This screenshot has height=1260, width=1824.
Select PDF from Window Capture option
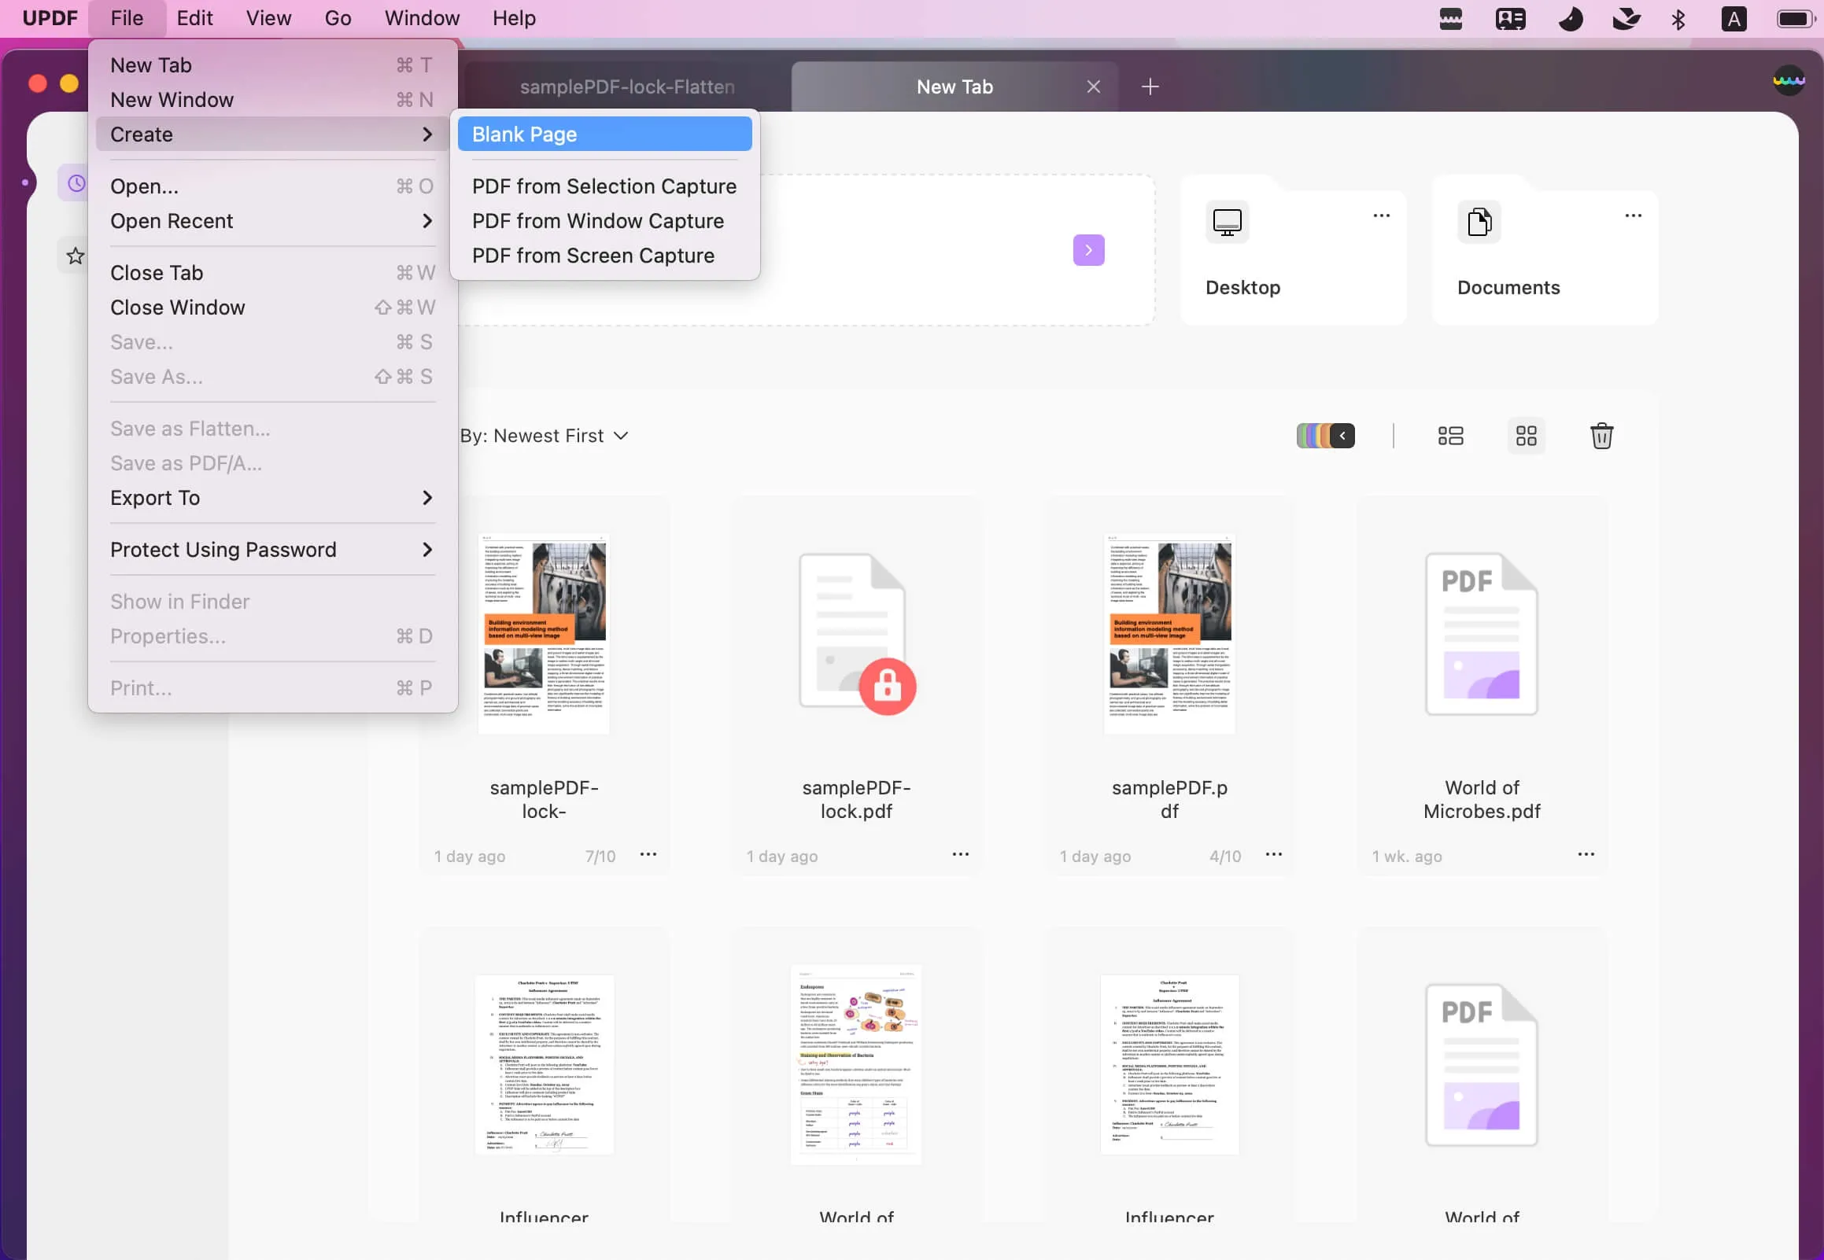pyautogui.click(x=597, y=219)
